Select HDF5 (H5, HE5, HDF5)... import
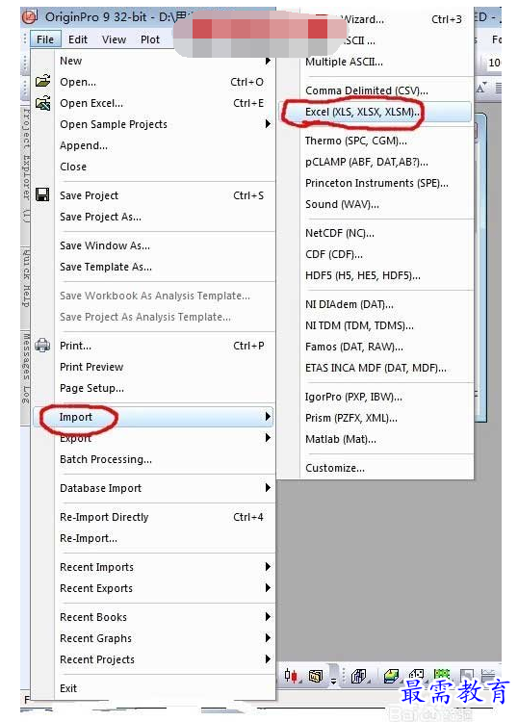Image resolution: width=518 pixels, height=722 pixels. point(376,276)
